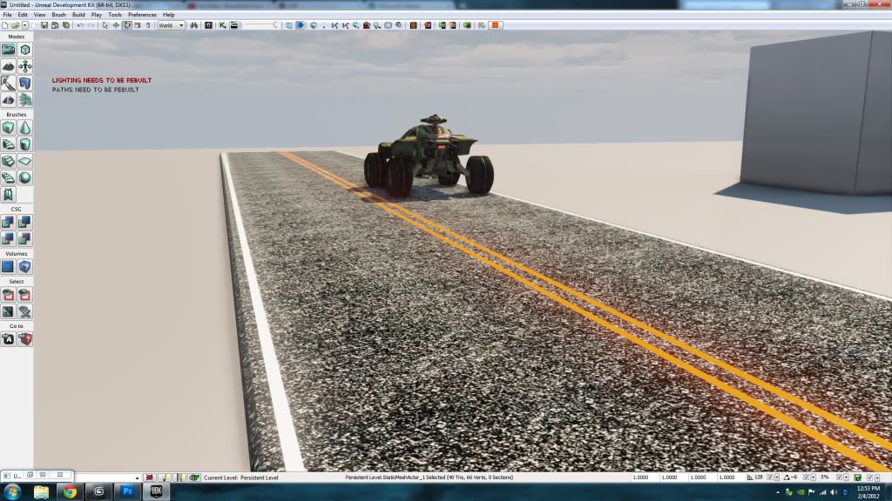Click binoculars Find actors icon
Viewport: 892px width, 501px height.
[194, 25]
